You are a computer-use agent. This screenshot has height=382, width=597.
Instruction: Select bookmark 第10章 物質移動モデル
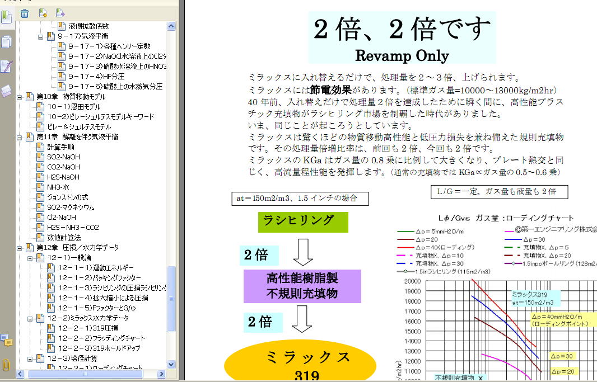(71, 97)
